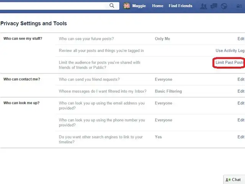Open the Chat bar
The image size is (245, 184).
pyautogui.click(x=234, y=179)
